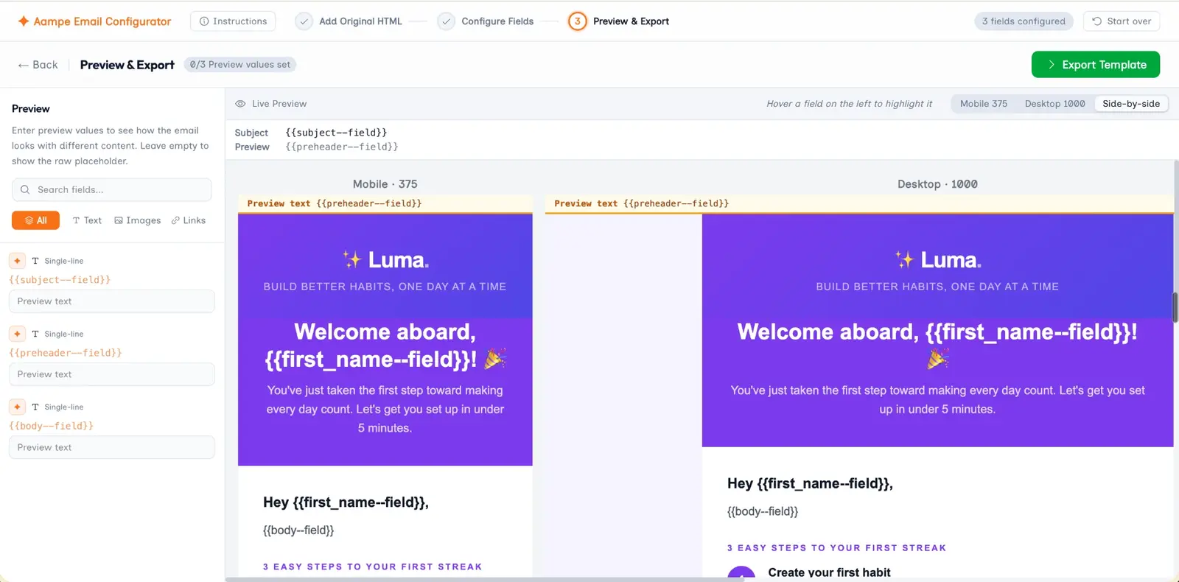Open the Instructions panel
This screenshot has height=582, width=1179.
coord(233,21)
